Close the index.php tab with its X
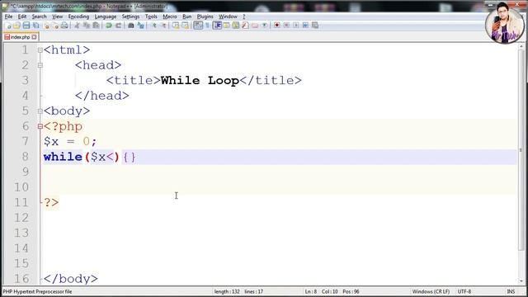528x297 pixels. 35,37
